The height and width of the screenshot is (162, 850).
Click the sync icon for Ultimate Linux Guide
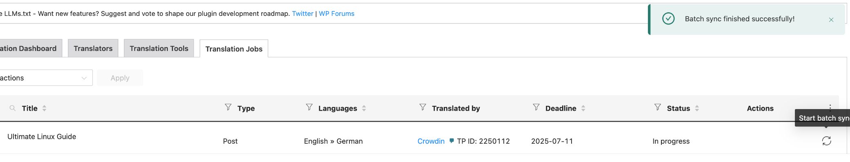[826, 141]
